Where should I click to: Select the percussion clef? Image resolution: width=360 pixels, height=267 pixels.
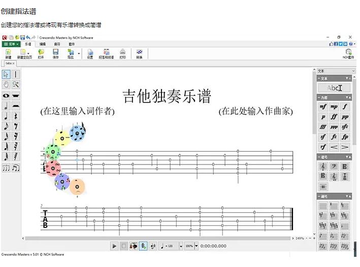[323, 187]
